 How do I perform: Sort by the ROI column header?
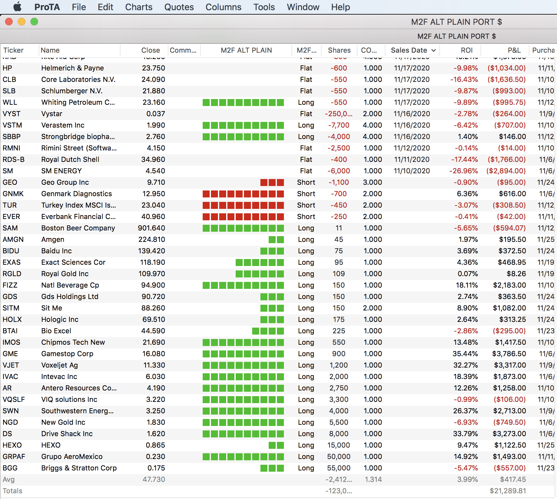(x=467, y=50)
